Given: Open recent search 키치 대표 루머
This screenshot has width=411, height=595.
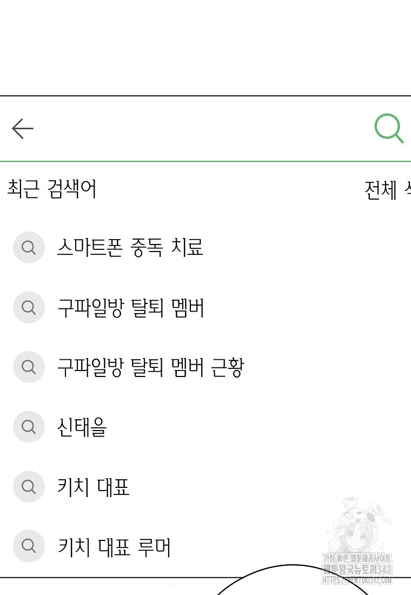Looking at the screenshot, I should 114,546.
